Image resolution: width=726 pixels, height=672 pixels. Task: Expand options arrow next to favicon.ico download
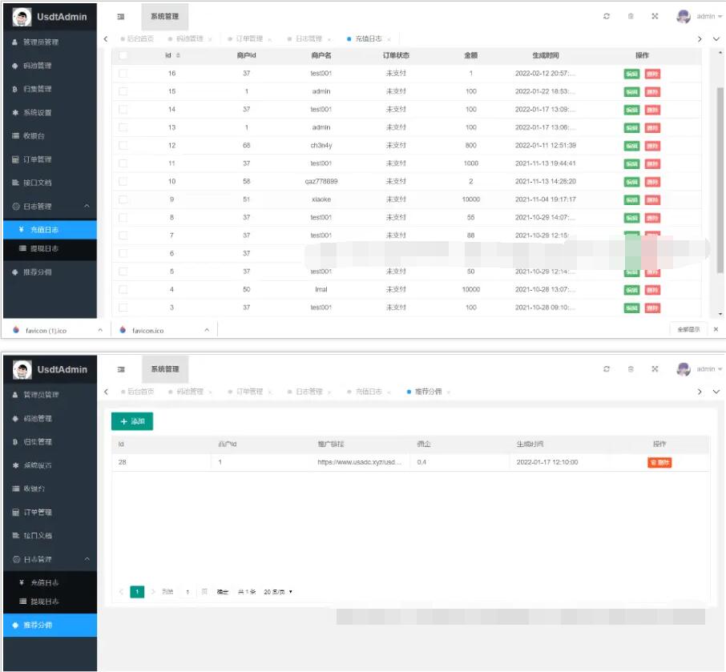[207, 330]
